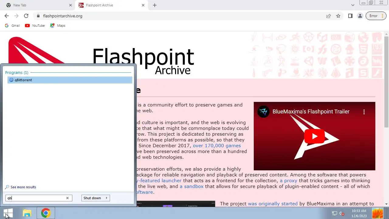Screen dimensions: 389x219
Task: Click the Error update button
Action: tap(376, 16)
